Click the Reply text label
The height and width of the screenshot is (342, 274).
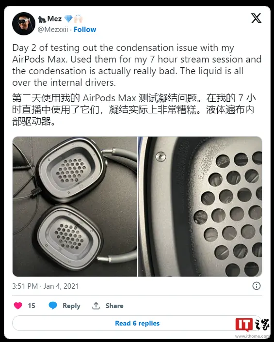click(x=71, y=306)
